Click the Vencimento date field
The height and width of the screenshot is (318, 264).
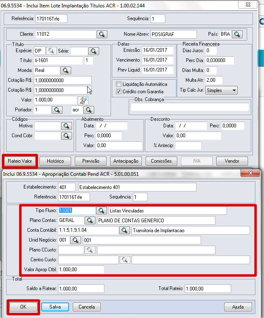coord(157,60)
